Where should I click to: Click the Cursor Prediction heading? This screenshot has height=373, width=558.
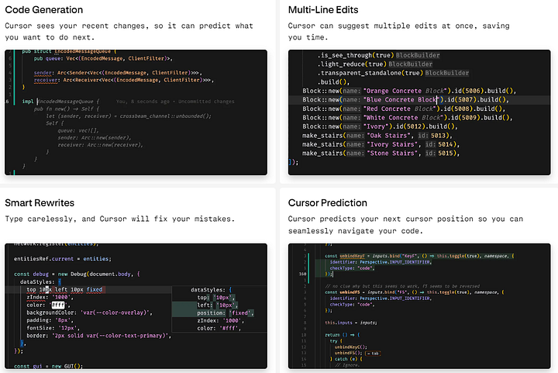click(x=327, y=203)
